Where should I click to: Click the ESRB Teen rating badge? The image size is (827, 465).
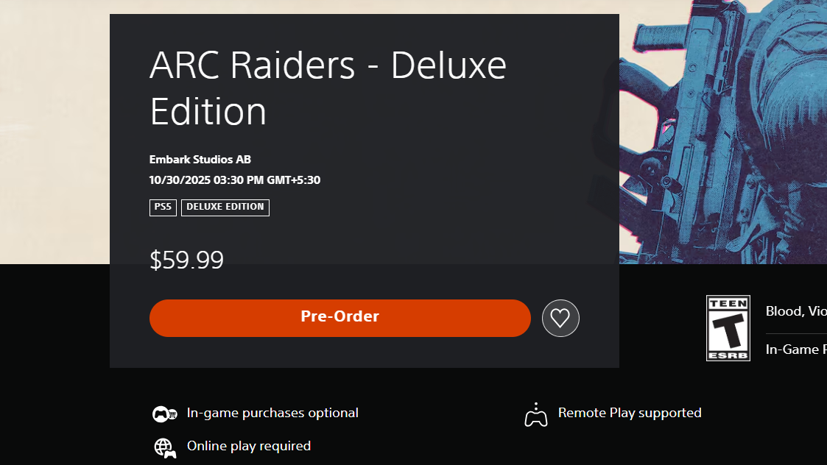728,328
